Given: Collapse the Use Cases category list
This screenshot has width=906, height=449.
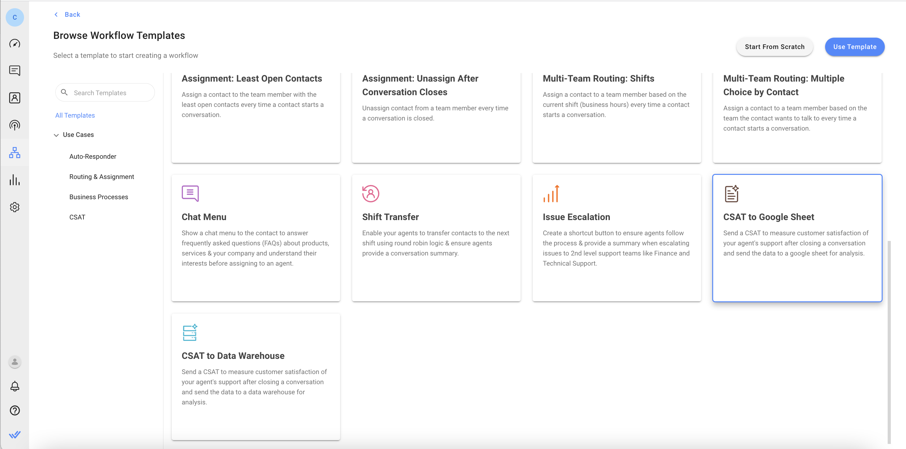Looking at the screenshot, I should tap(56, 135).
